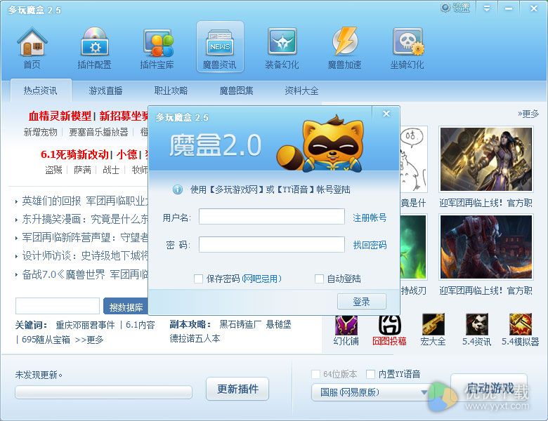Open the mage character thumbnail image
Screen dimensions: 548x421
click(486, 159)
